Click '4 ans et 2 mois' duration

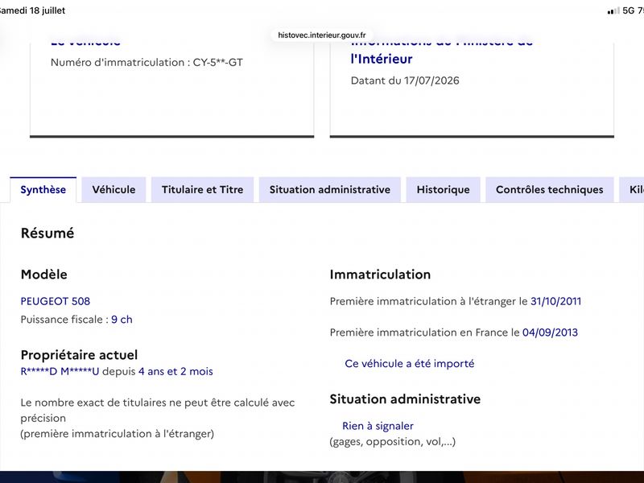pos(175,371)
